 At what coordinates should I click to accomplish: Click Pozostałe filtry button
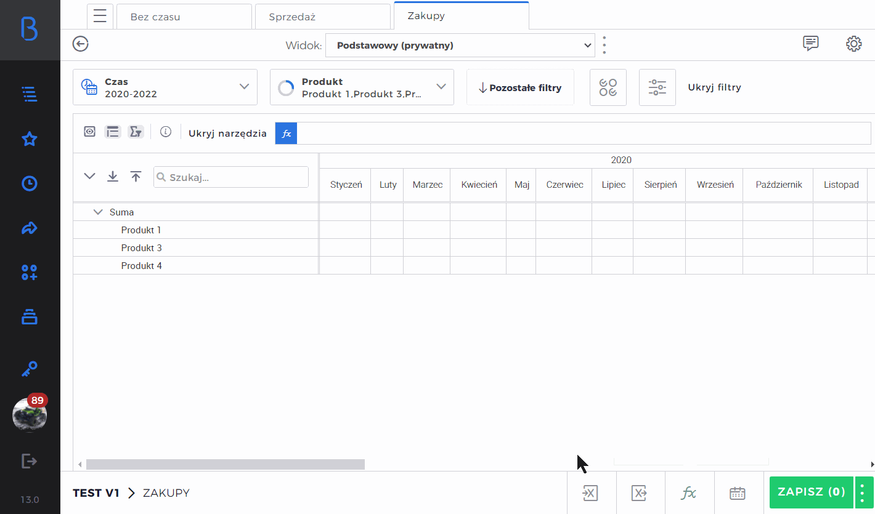click(x=520, y=87)
